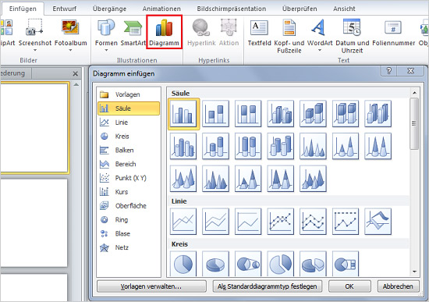Insert Datum und Uhrzeit
The width and height of the screenshot is (429, 302).
[352, 36]
